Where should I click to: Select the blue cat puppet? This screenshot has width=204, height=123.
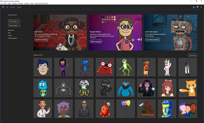[x=43, y=88]
